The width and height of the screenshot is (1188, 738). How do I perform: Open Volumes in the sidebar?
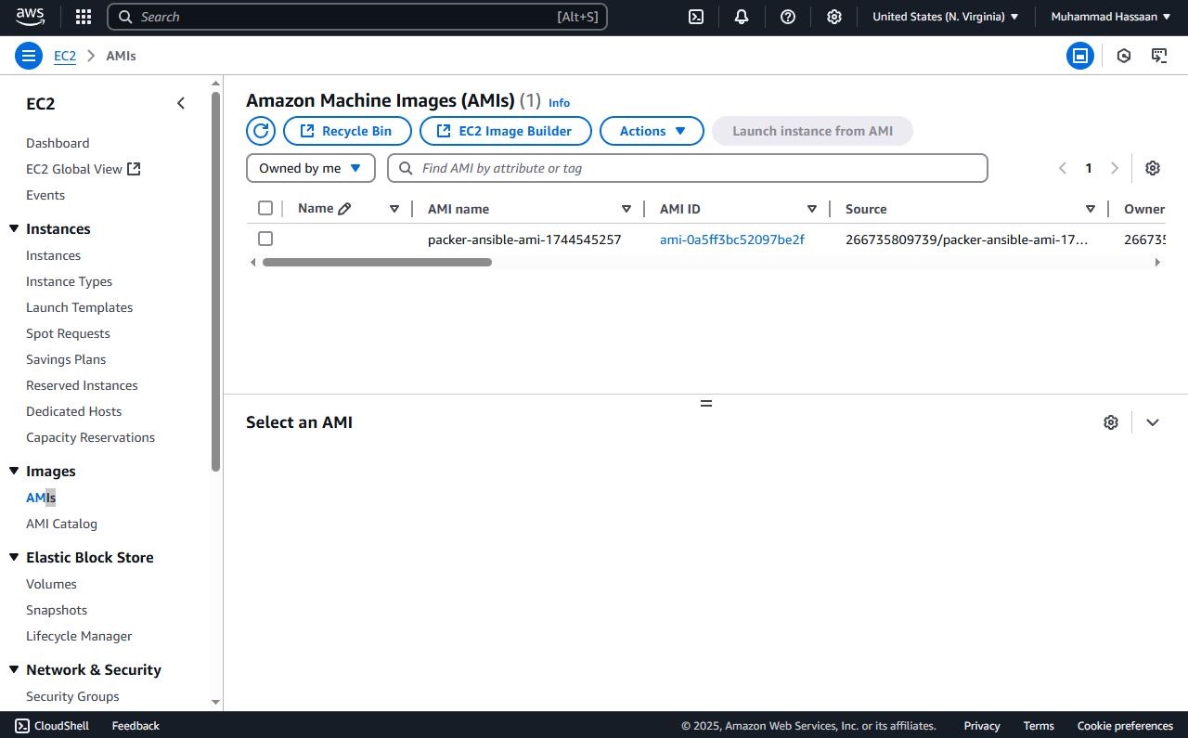51,584
